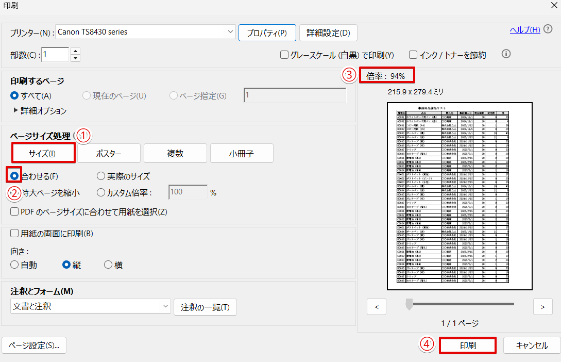Click the circled question mark help icon
561x362 pixels.
pos(547,29)
